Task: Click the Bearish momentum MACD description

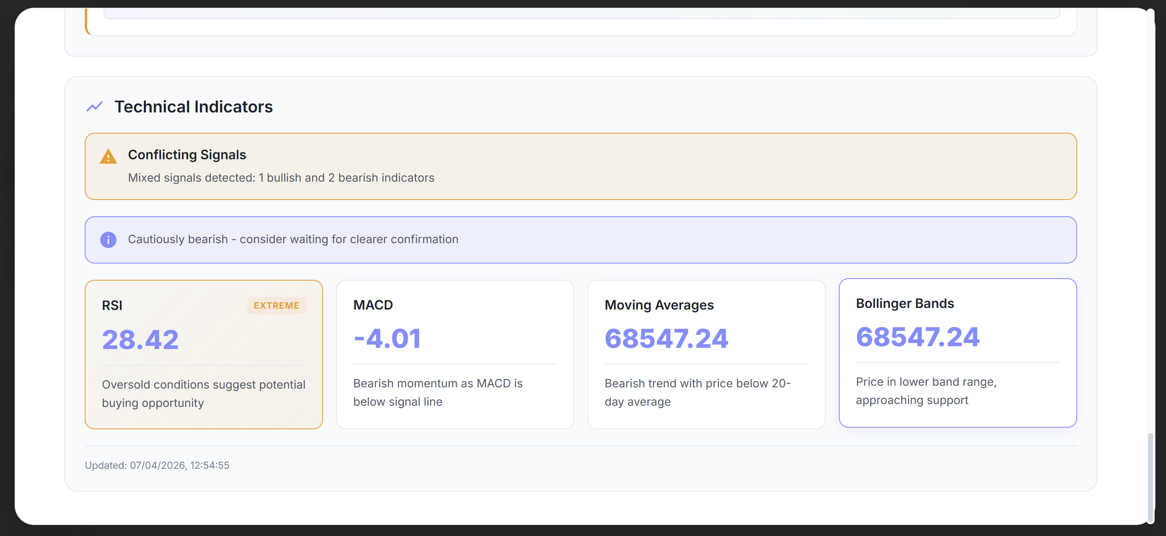Action: pos(438,393)
